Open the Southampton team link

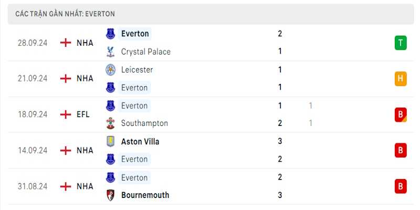pos(144,123)
